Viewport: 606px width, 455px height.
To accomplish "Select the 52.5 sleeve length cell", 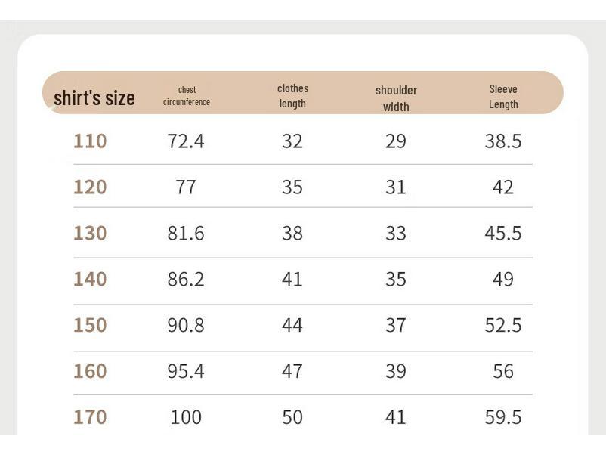I will coord(503,325).
